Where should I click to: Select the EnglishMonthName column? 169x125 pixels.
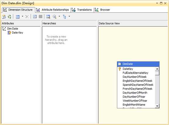[134, 105]
